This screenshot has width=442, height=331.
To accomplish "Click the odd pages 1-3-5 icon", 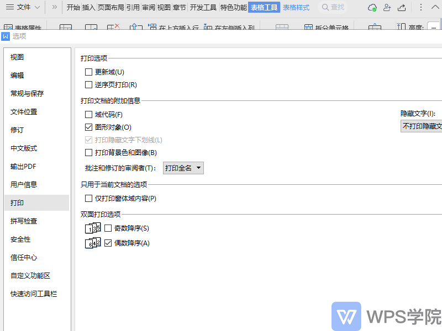I will click(x=93, y=228).
